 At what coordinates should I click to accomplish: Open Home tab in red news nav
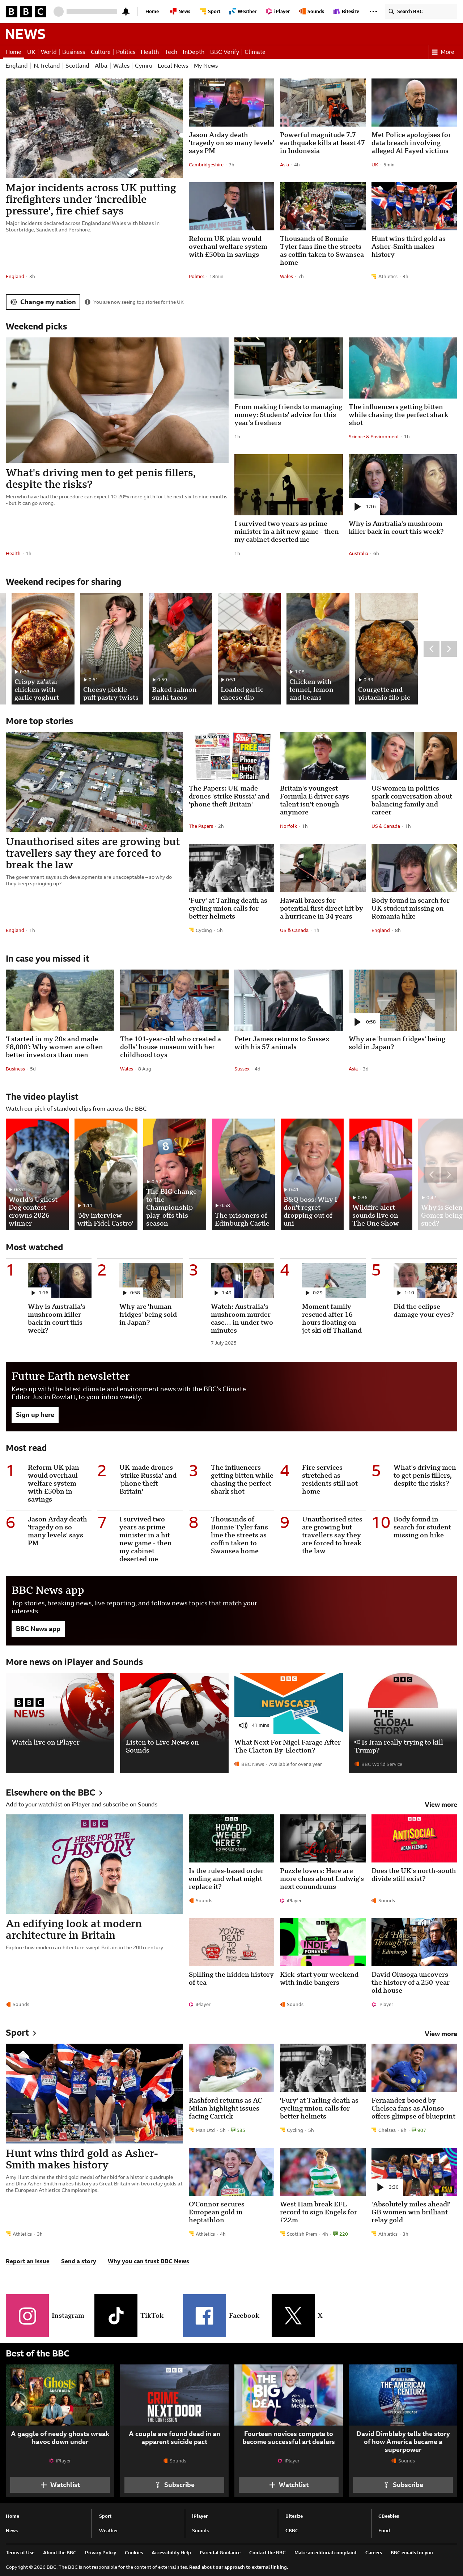[x=13, y=52]
